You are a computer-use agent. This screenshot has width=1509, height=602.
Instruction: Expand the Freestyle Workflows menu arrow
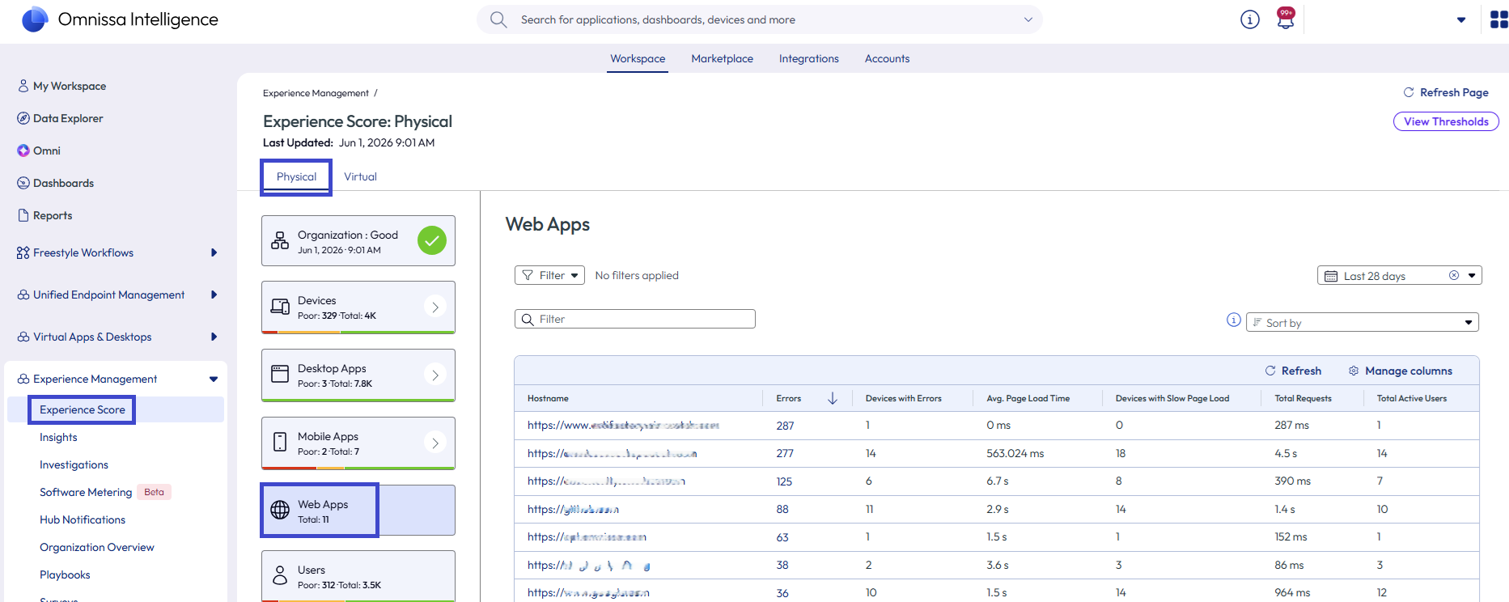[x=214, y=252]
